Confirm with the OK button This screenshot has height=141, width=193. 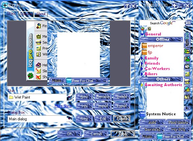click(70, 134)
